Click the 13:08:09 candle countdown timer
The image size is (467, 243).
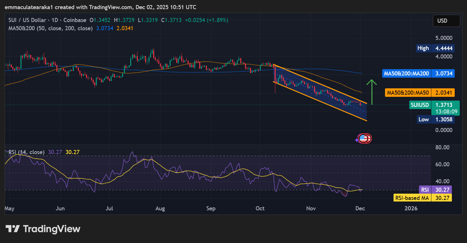tap(445, 111)
